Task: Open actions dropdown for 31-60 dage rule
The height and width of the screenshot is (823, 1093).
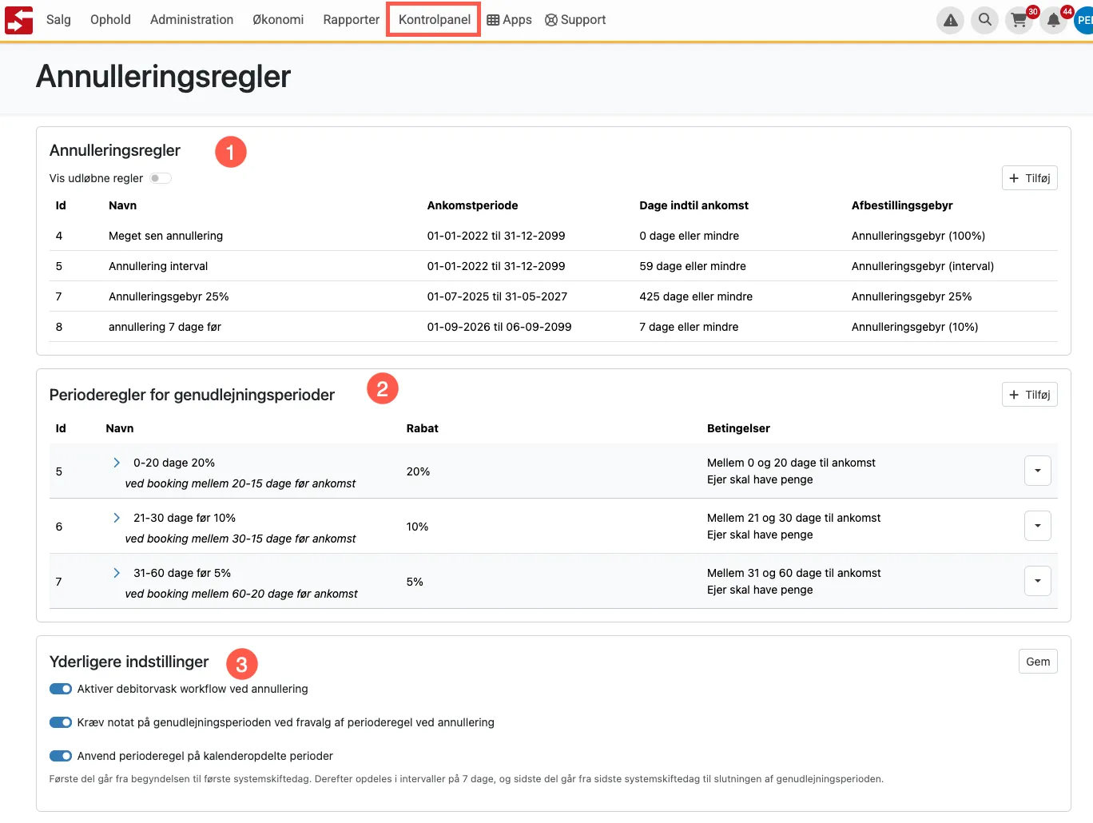Action: click(x=1037, y=581)
